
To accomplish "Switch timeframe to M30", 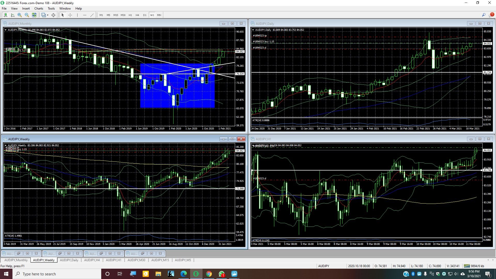I will tap(123, 15).
